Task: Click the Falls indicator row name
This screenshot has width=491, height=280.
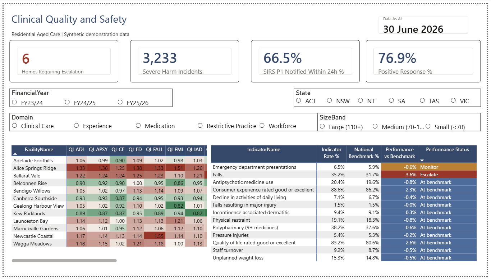Action: click(x=217, y=175)
